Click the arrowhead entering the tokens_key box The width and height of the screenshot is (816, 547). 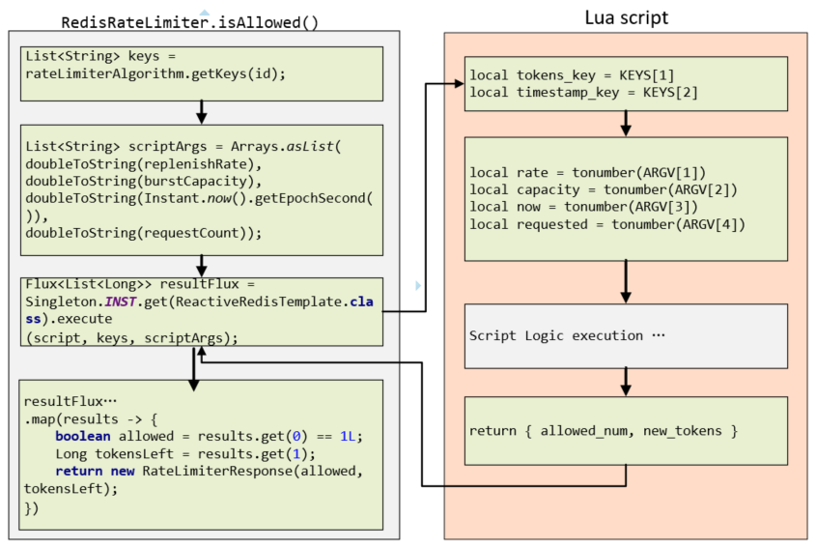(x=456, y=84)
